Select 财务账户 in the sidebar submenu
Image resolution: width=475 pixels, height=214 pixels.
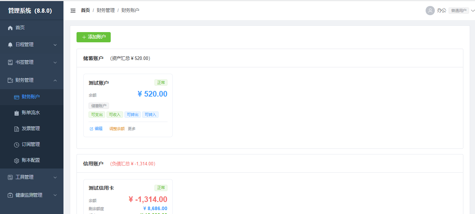pyautogui.click(x=32, y=97)
